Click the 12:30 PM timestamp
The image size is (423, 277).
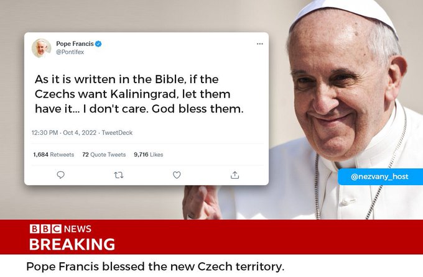click(x=45, y=132)
